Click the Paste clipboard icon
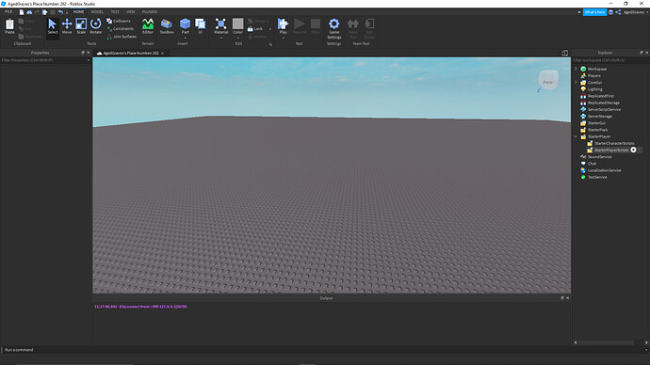Screen dimensions: 650x365 [9, 26]
